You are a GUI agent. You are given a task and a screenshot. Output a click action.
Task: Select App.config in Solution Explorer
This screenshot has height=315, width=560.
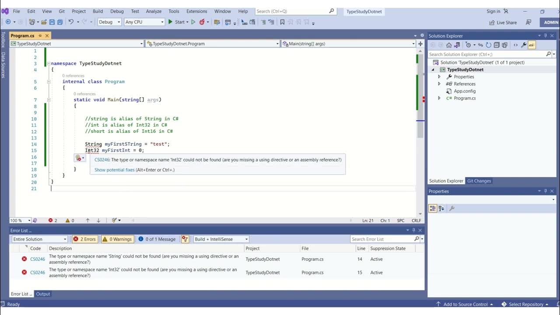[464, 91]
